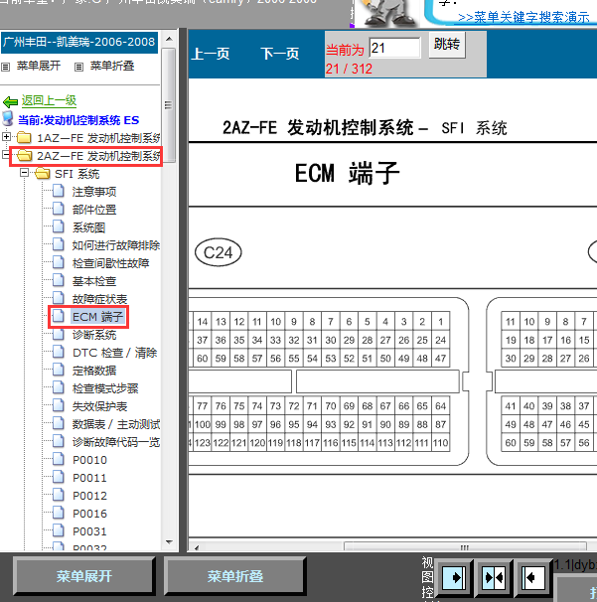Open DTC 检查 / 清除 item
The image size is (597, 602).
[x=114, y=353]
